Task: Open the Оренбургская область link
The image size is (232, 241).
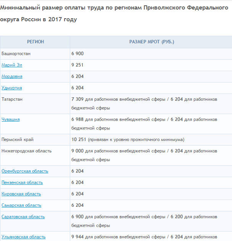Action: point(25,171)
